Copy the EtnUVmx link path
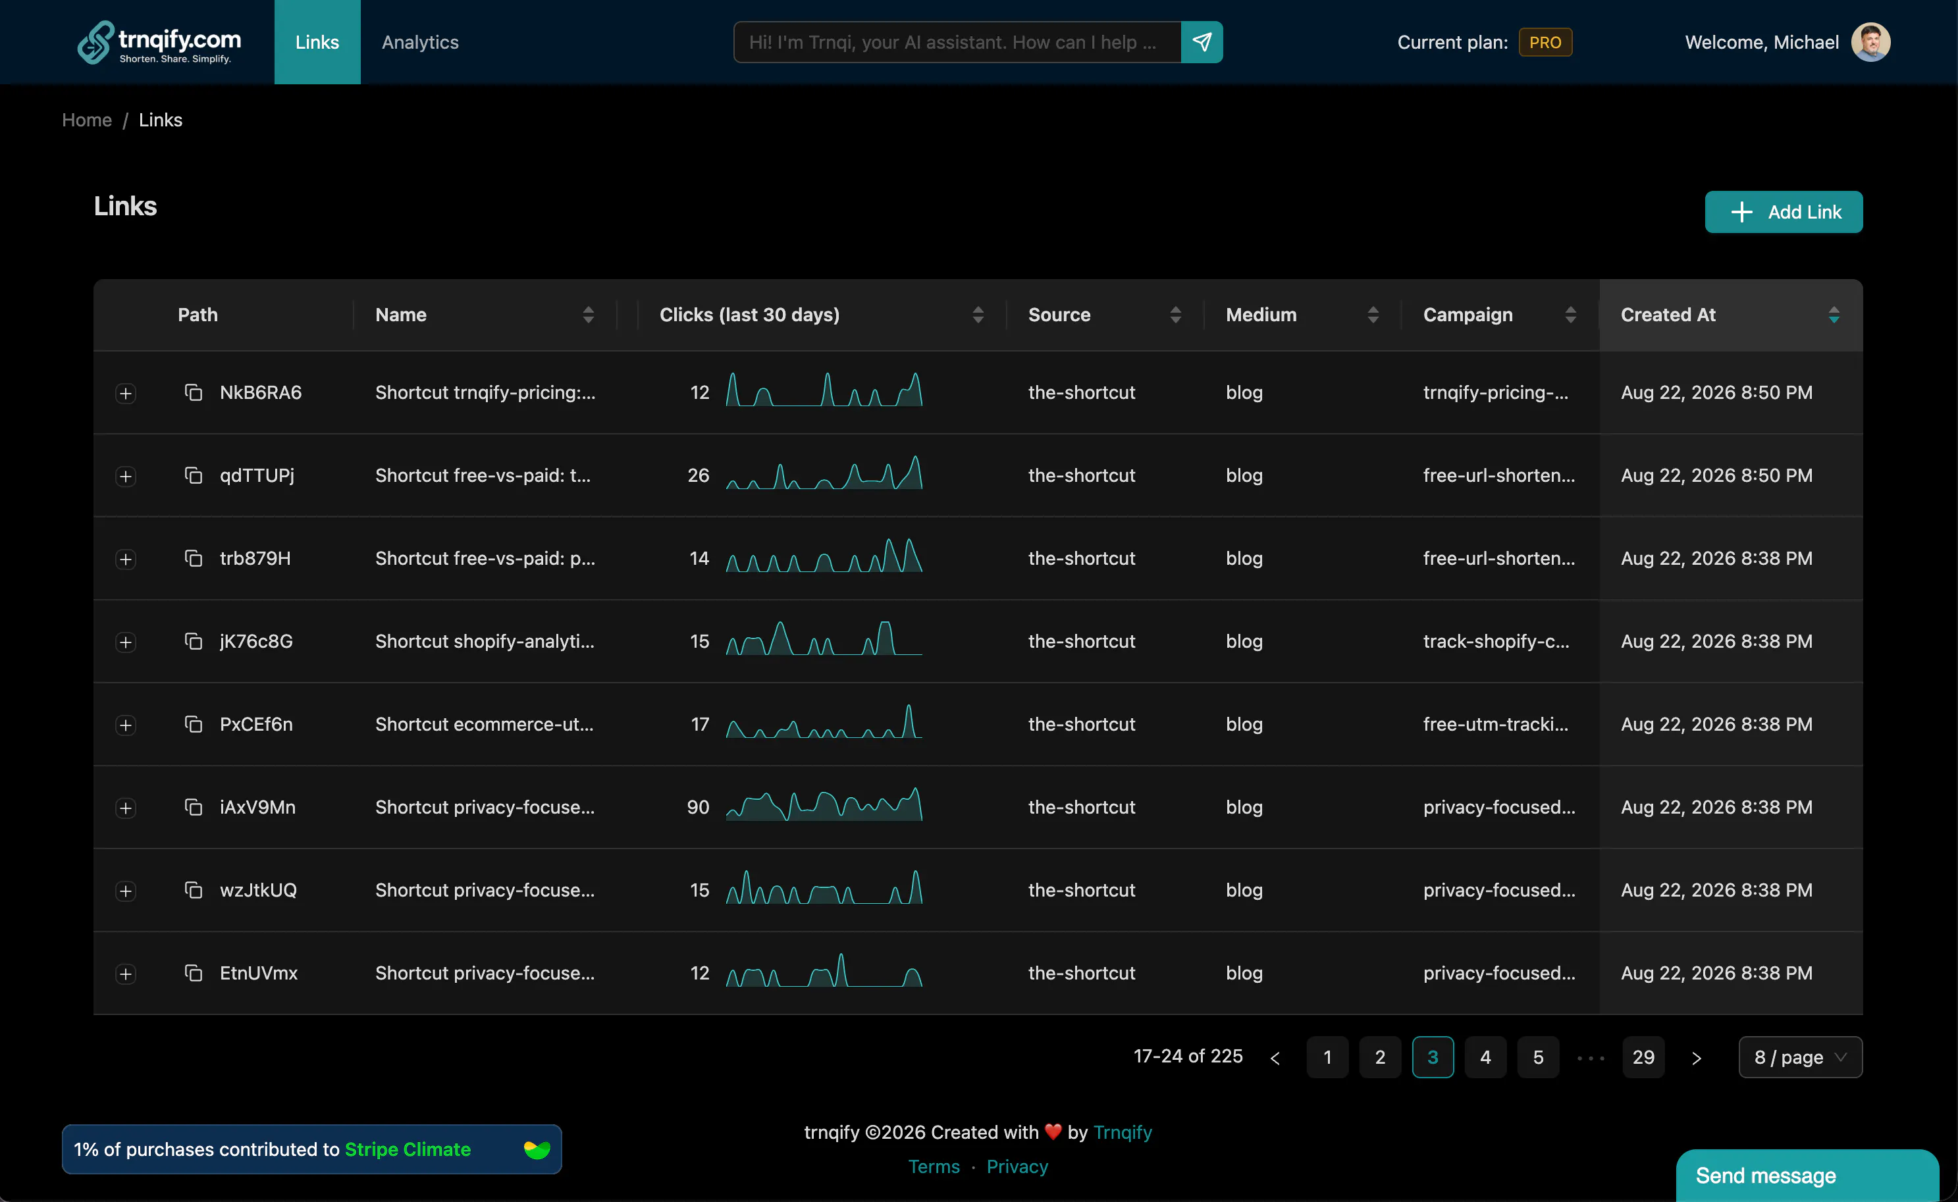This screenshot has height=1202, width=1958. coord(193,973)
